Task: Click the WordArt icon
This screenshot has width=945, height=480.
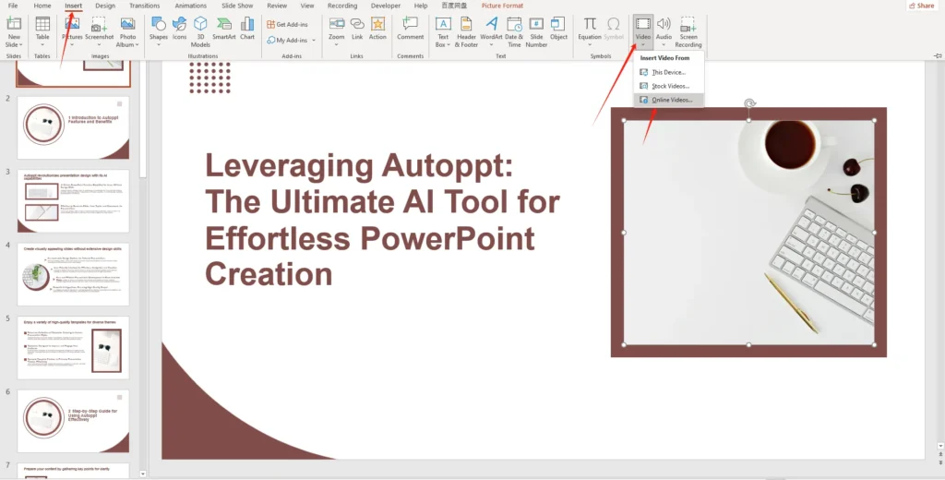Action: point(492,24)
